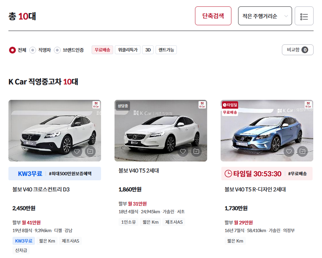Click the 1,730만원 price

click(236, 208)
